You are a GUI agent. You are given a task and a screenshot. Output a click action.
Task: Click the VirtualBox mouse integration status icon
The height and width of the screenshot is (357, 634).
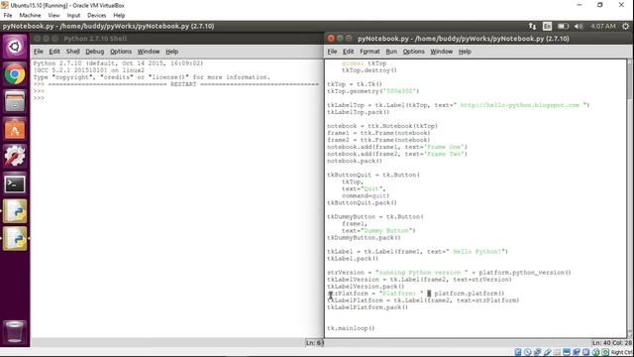[596, 352]
